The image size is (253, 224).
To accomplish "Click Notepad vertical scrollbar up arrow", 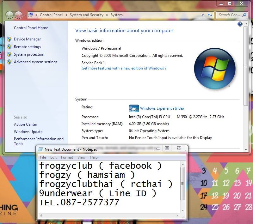I will click(183, 164).
